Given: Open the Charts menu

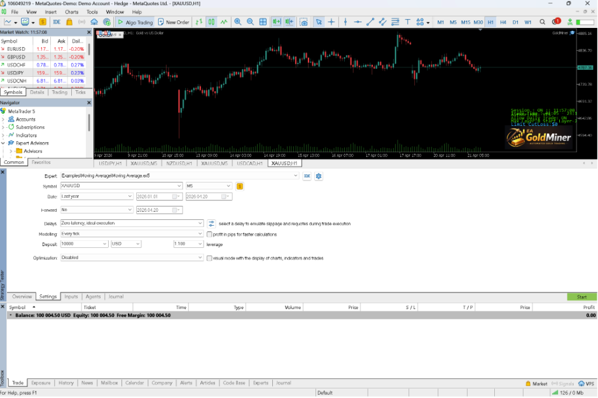Looking at the screenshot, I should [x=71, y=12].
